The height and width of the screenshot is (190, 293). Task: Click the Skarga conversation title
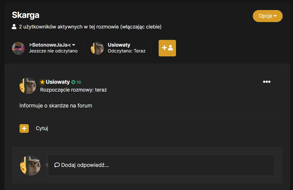pos(25,15)
